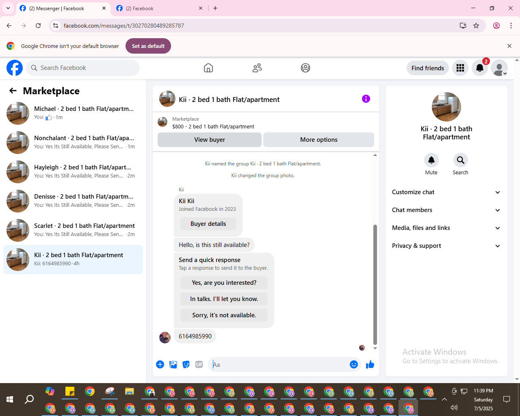Open Chrome's tab search dropdown arrow
The height and width of the screenshot is (416, 520).
pos(8,8)
